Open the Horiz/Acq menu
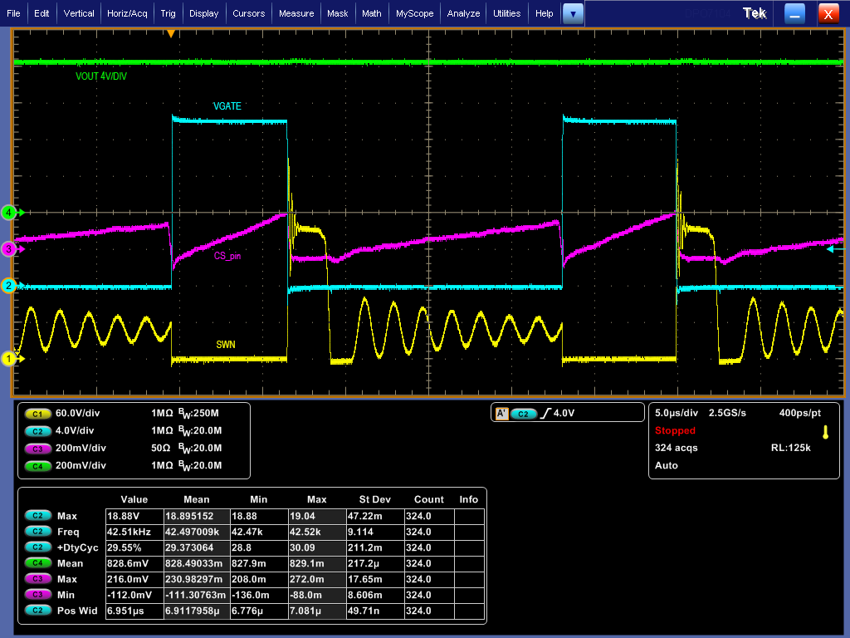 pyautogui.click(x=128, y=13)
